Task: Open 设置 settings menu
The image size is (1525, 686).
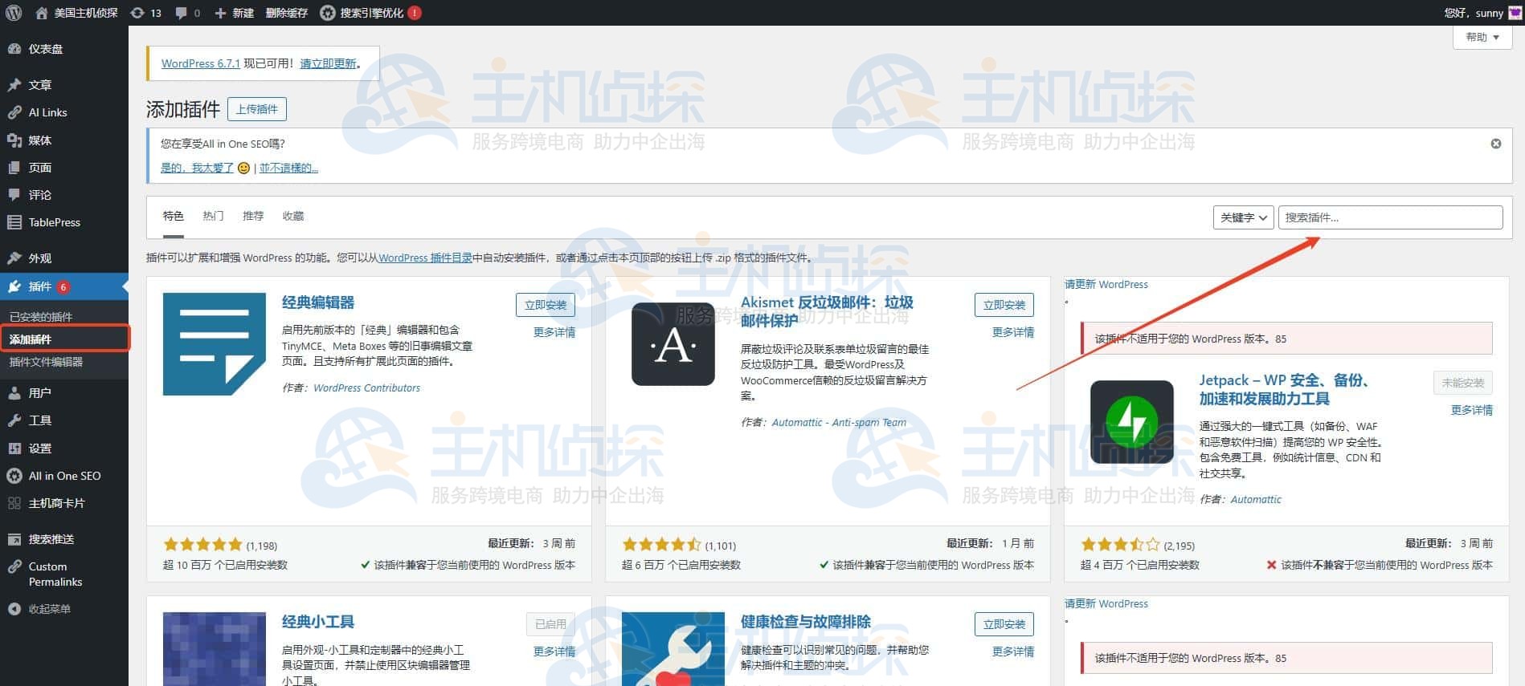Action: pos(64,449)
